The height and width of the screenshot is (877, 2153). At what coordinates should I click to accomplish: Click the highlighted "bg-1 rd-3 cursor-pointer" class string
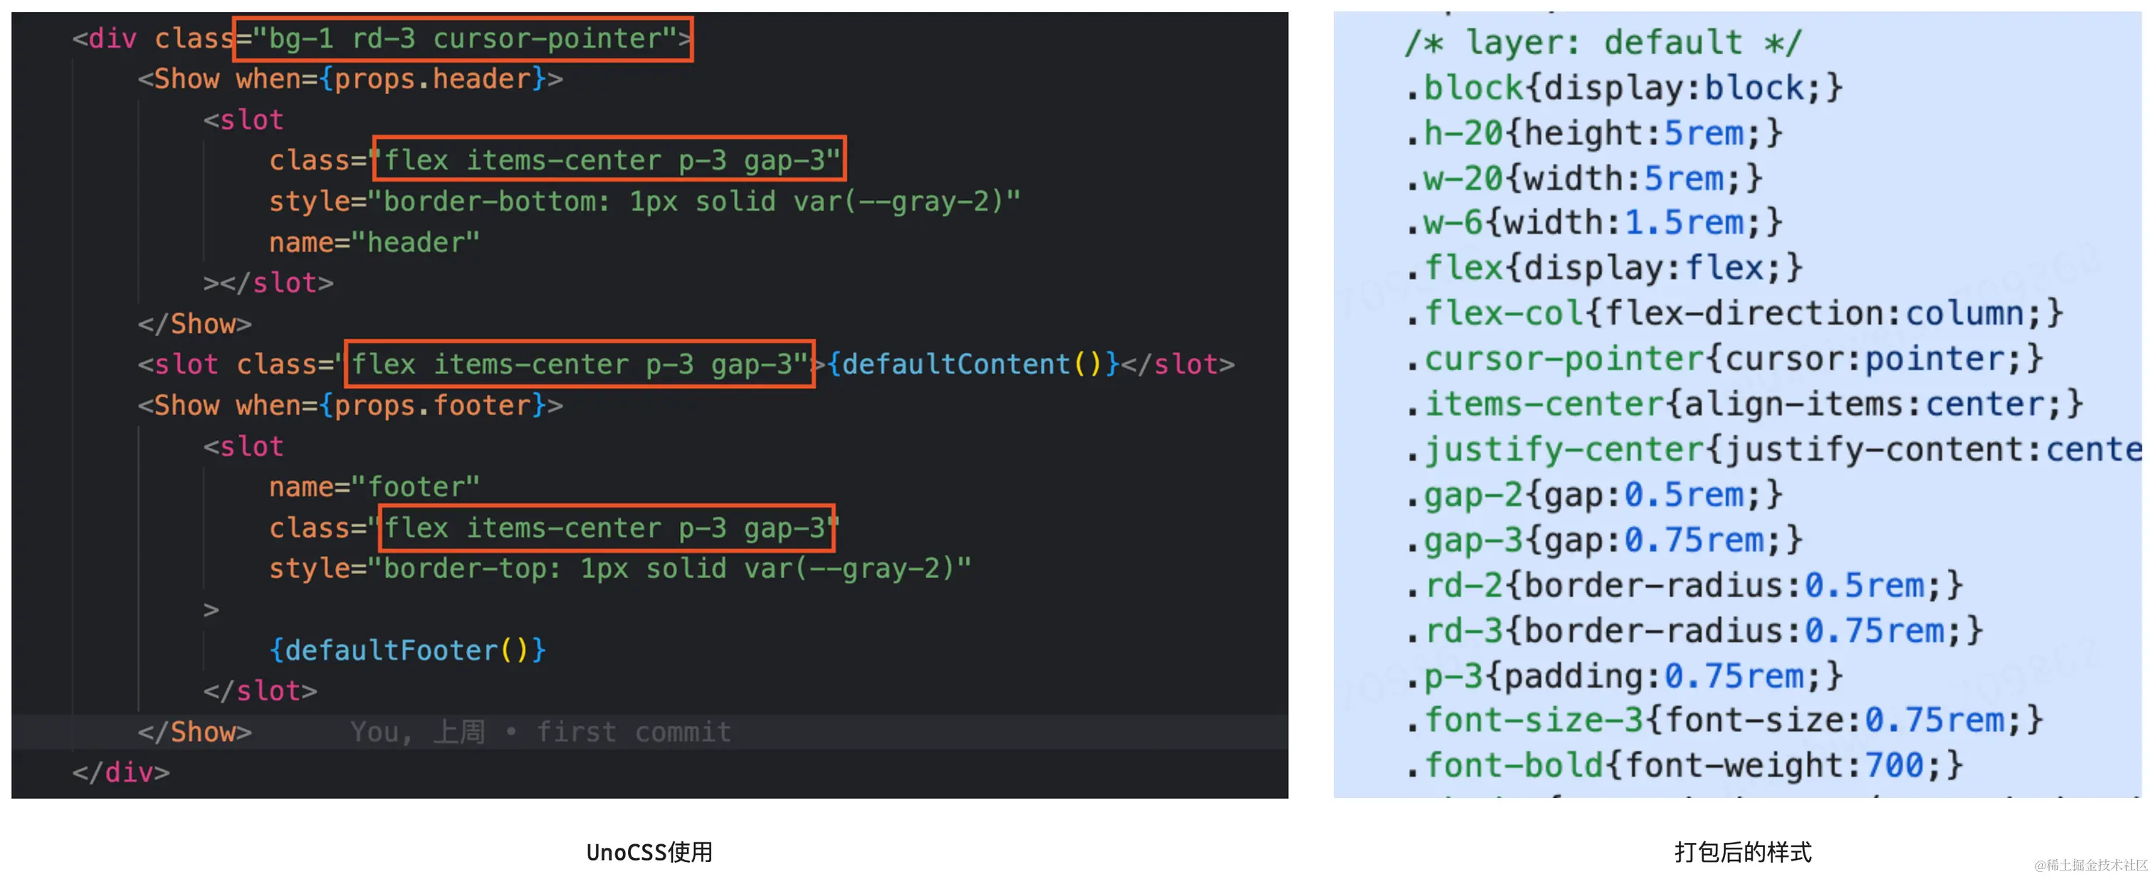coord(462,38)
